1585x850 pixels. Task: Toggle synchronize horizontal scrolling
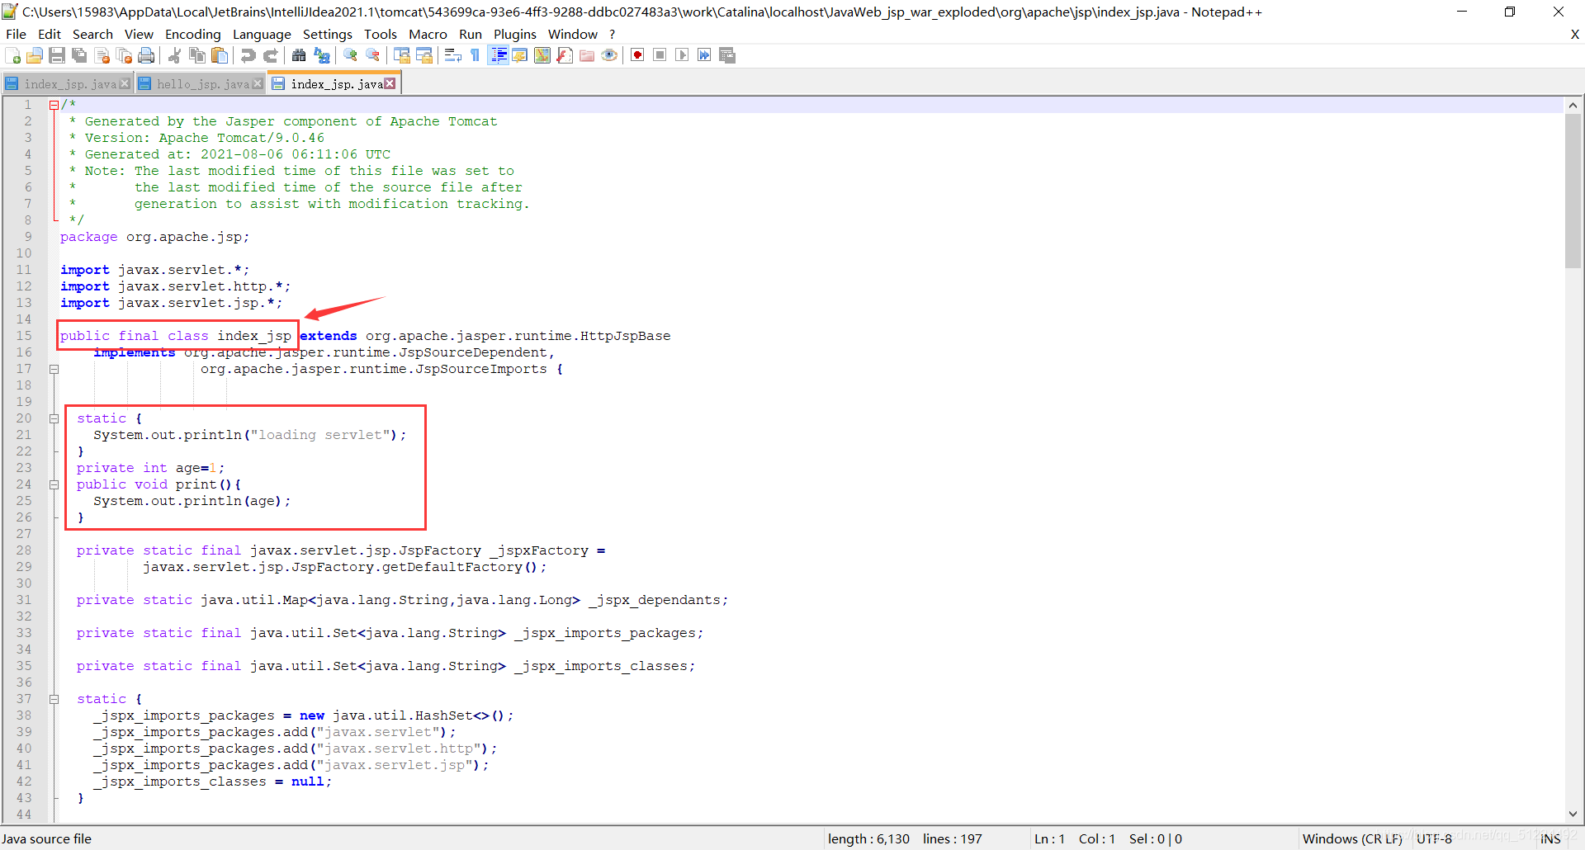(424, 55)
